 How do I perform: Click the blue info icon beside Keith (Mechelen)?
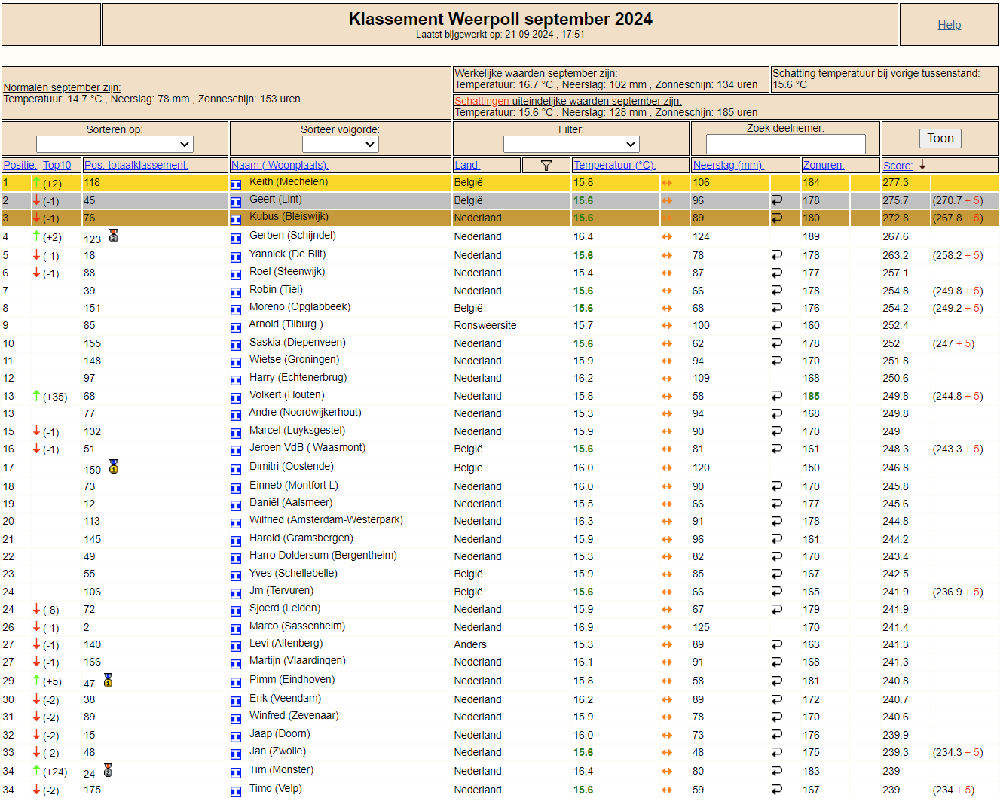[x=236, y=184]
